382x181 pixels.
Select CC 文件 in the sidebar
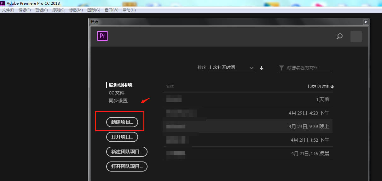point(117,93)
